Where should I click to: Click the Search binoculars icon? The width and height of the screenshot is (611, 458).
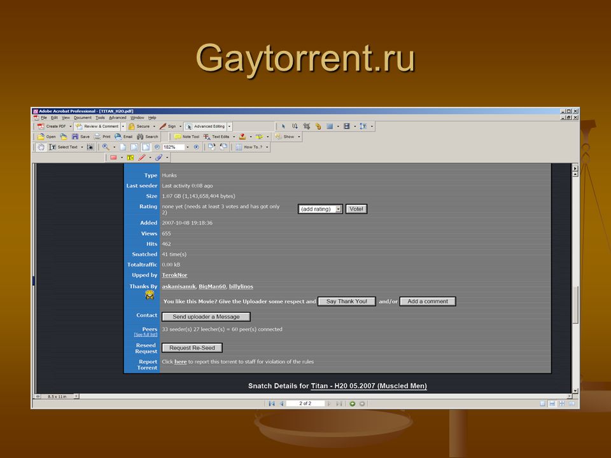[140, 137]
